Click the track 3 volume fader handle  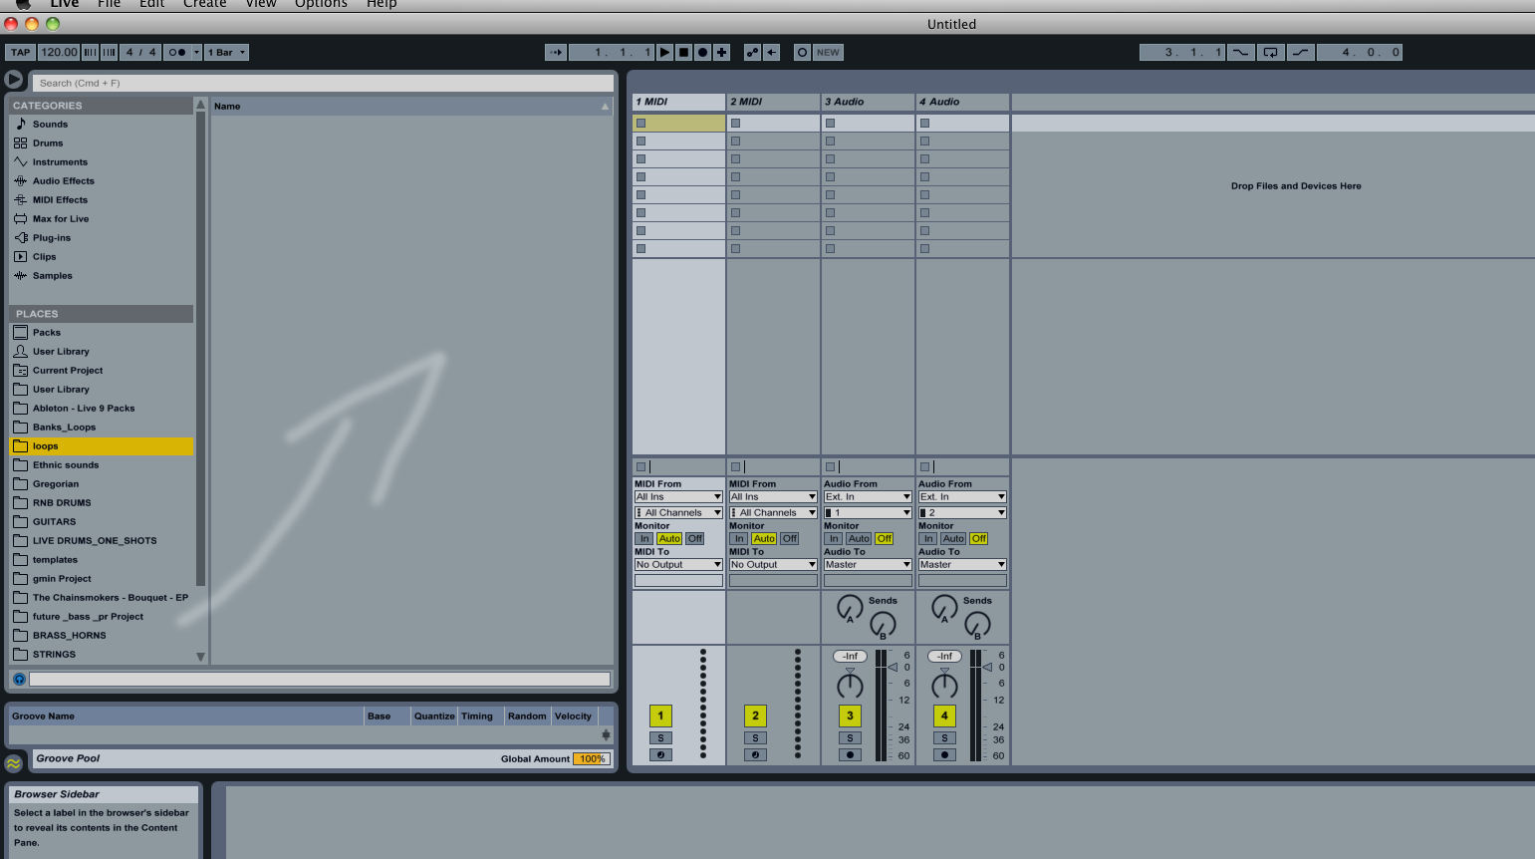(893, 668)
